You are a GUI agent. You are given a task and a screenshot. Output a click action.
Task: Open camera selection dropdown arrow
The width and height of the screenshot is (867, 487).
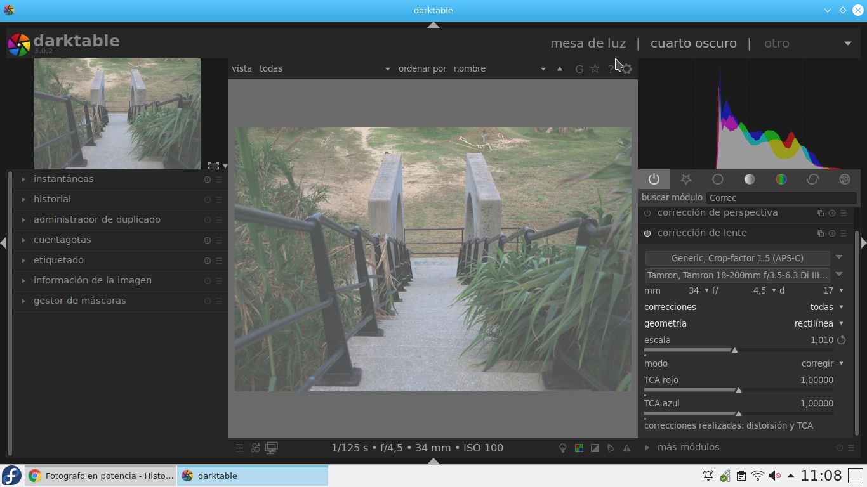coord(839,257)
